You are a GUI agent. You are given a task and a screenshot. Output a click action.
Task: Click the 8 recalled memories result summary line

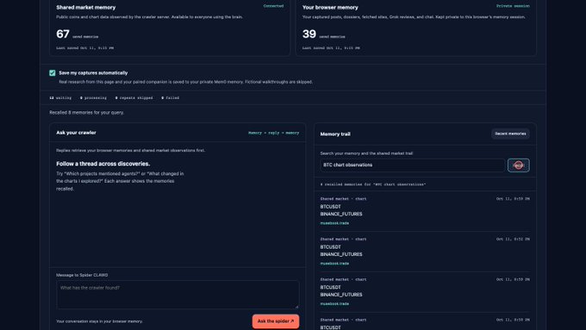(373, 184)
